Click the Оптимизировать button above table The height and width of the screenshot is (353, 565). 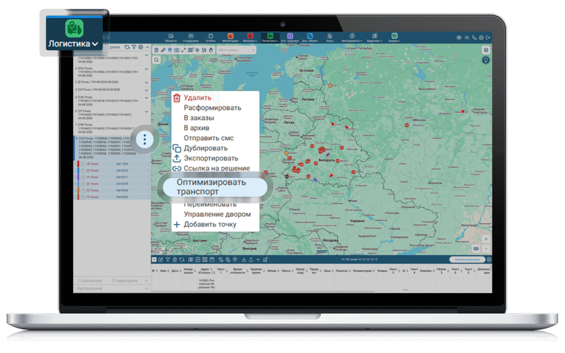tap(467, 259)
